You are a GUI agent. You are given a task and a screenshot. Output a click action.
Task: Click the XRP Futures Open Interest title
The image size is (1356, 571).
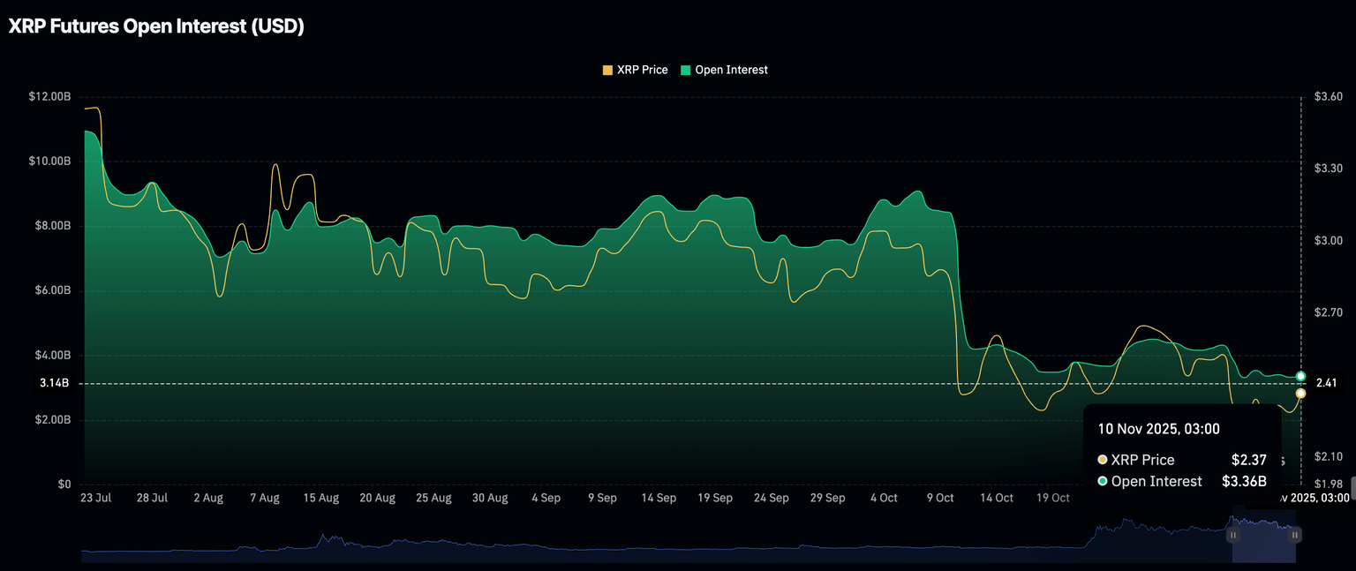(156, 26)
